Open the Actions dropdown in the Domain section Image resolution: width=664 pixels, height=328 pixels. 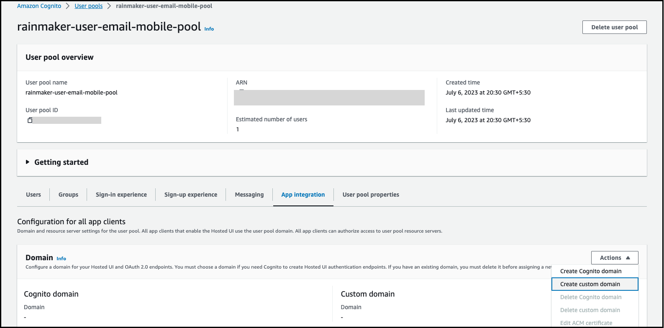pos(615,258)
